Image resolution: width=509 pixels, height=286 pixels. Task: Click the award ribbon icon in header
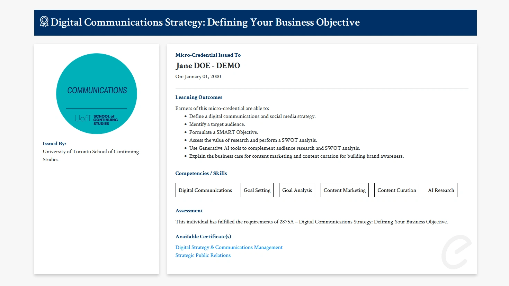[44, 22]
